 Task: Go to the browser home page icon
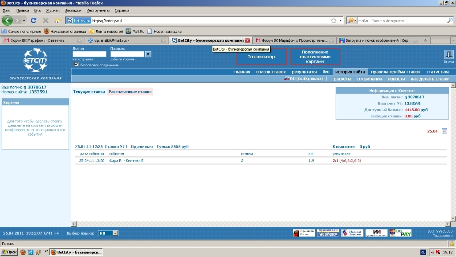tap(57, 20)
